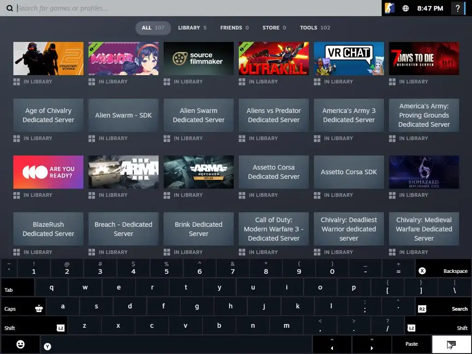472x354 pixels.
Task: Select Age of Chivalry Dedicated Server tile
Action: (x=48, y=115)
